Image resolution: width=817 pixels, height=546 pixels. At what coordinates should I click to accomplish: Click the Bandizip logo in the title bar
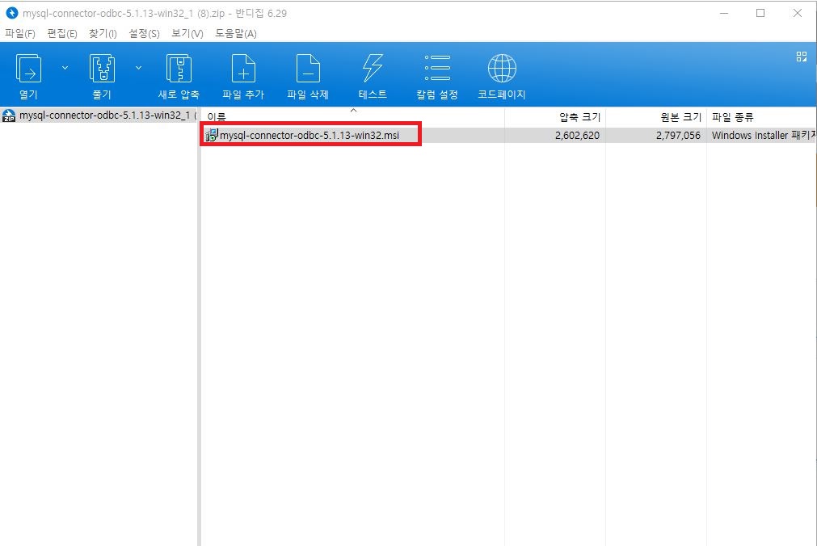pos(11,13)
